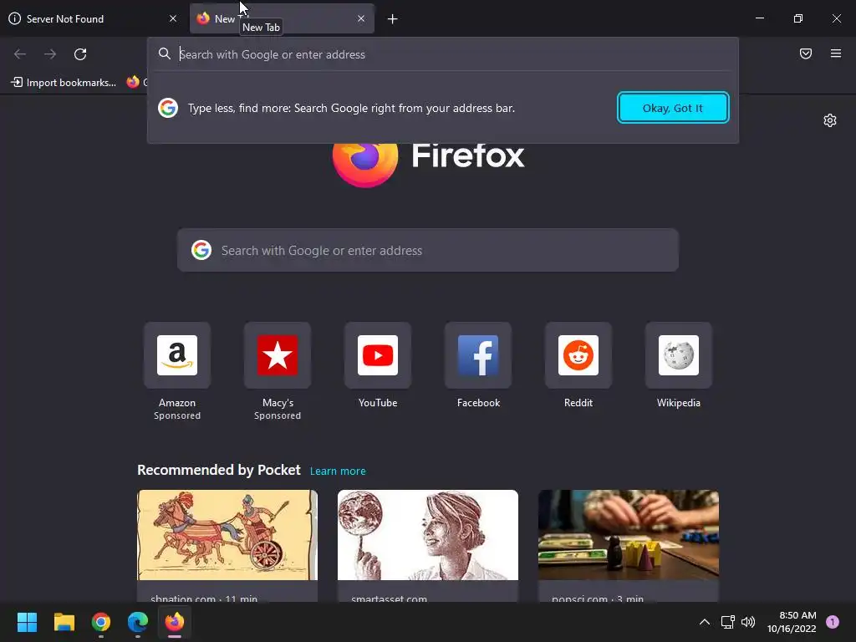Screen dimensions: 856x642
Task: Reload the current page
Action: tap(80, 54)
